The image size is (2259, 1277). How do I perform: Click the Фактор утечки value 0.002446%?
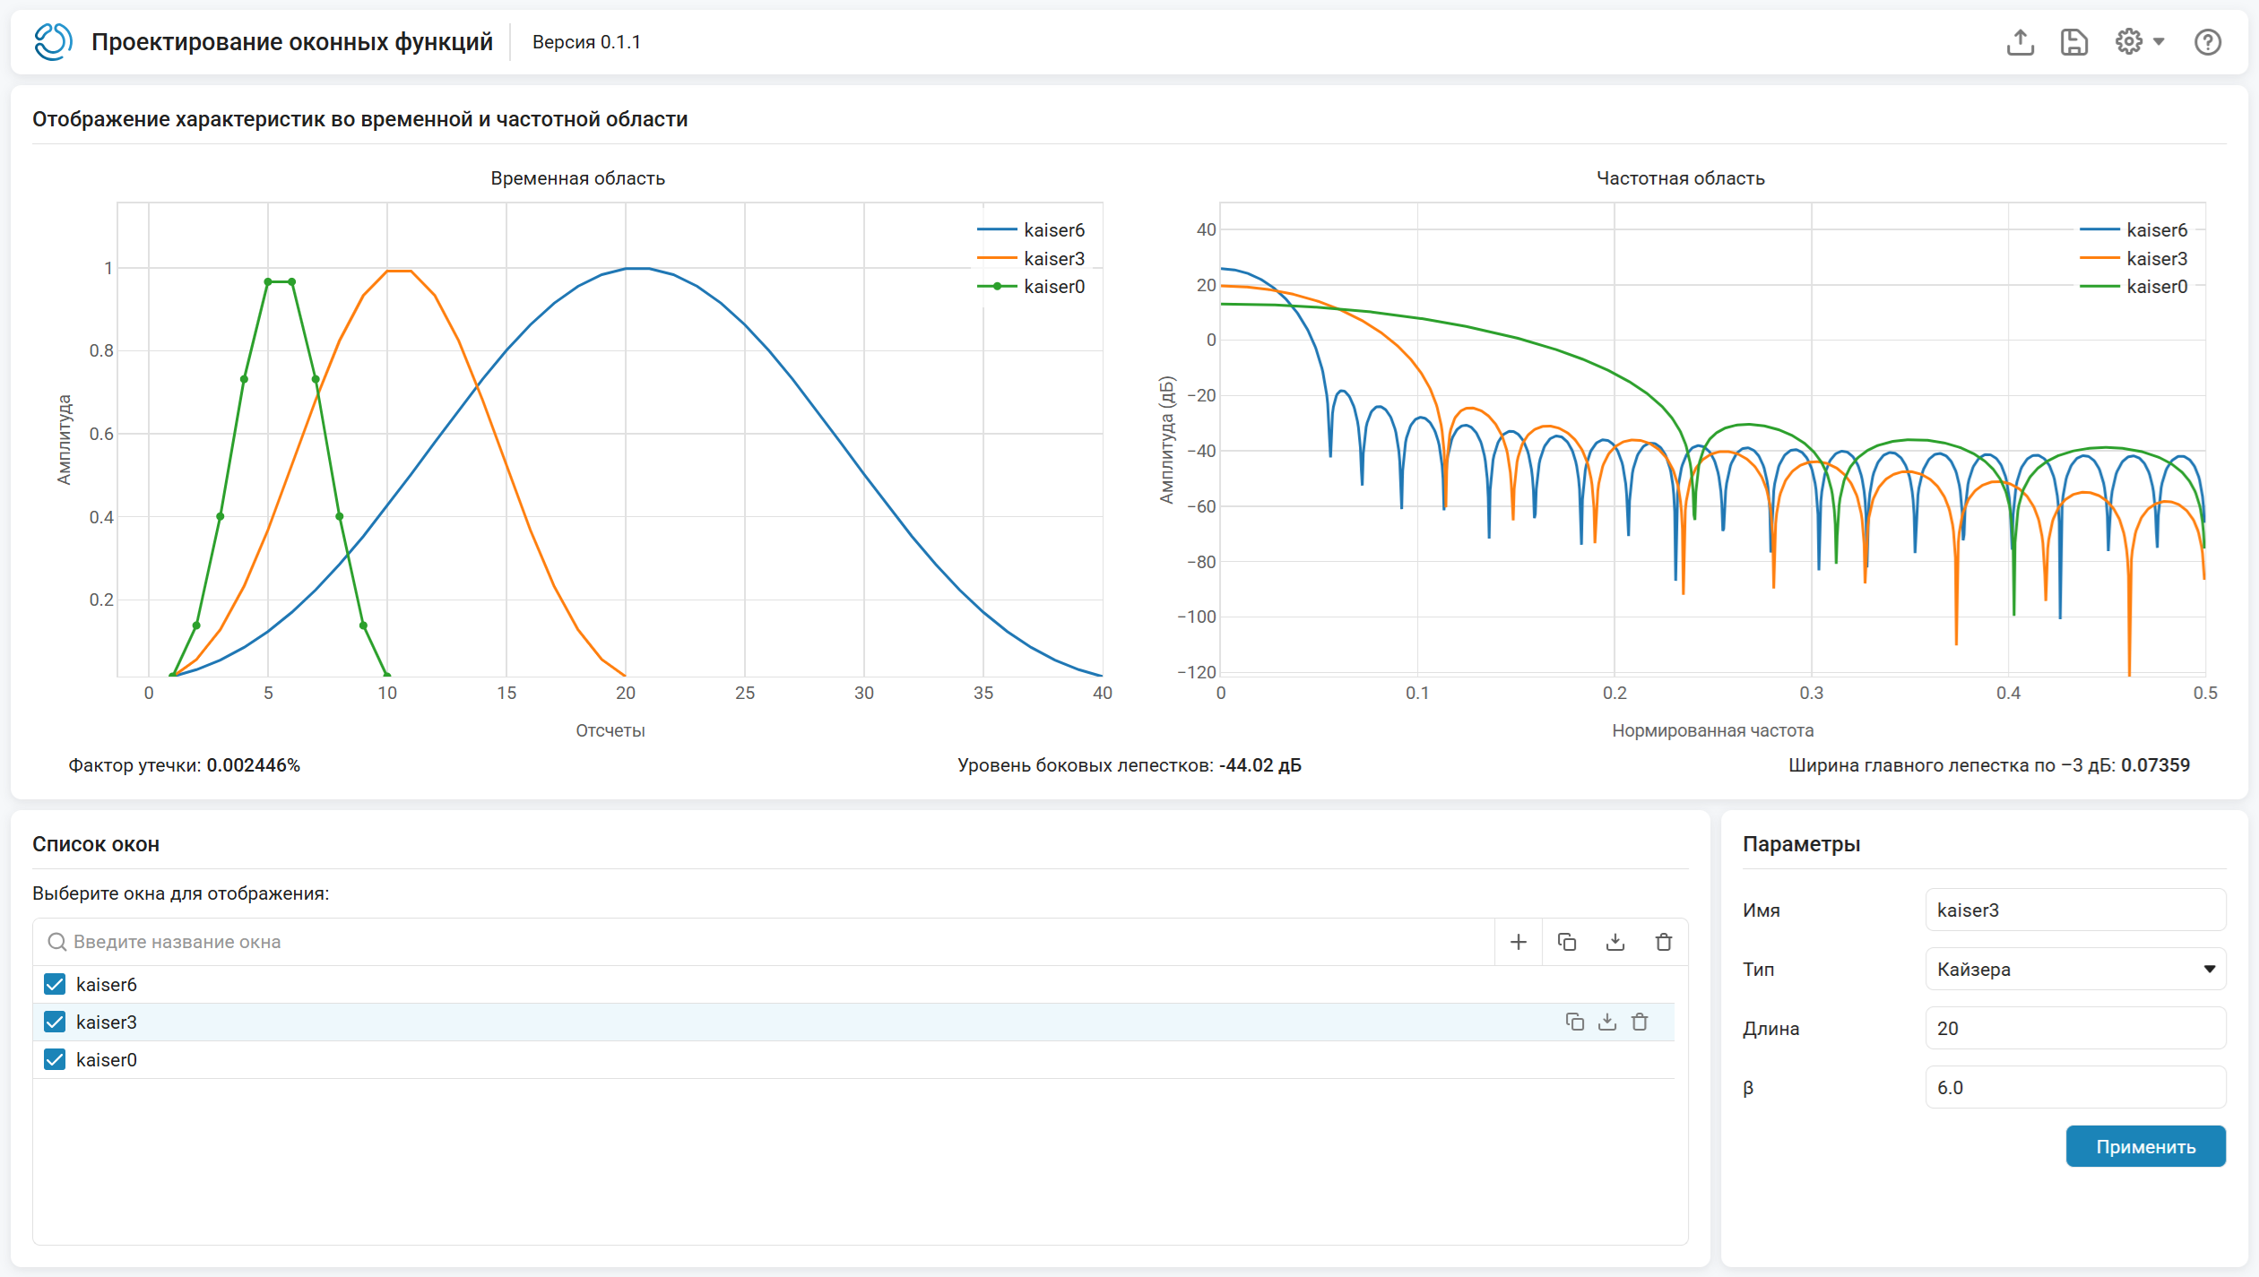coord(253,765)
